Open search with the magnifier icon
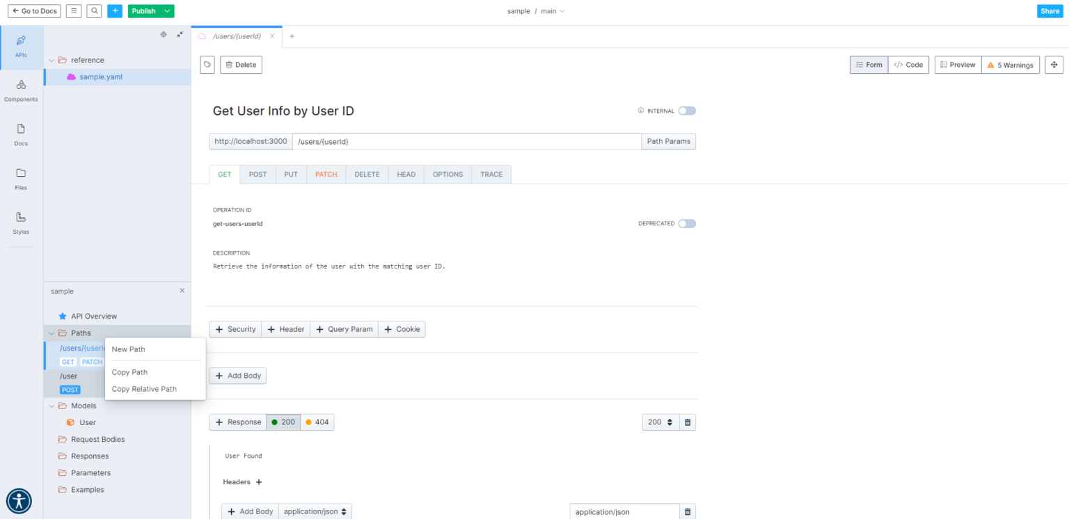1069x519 pixels. [x=94, y=10]
